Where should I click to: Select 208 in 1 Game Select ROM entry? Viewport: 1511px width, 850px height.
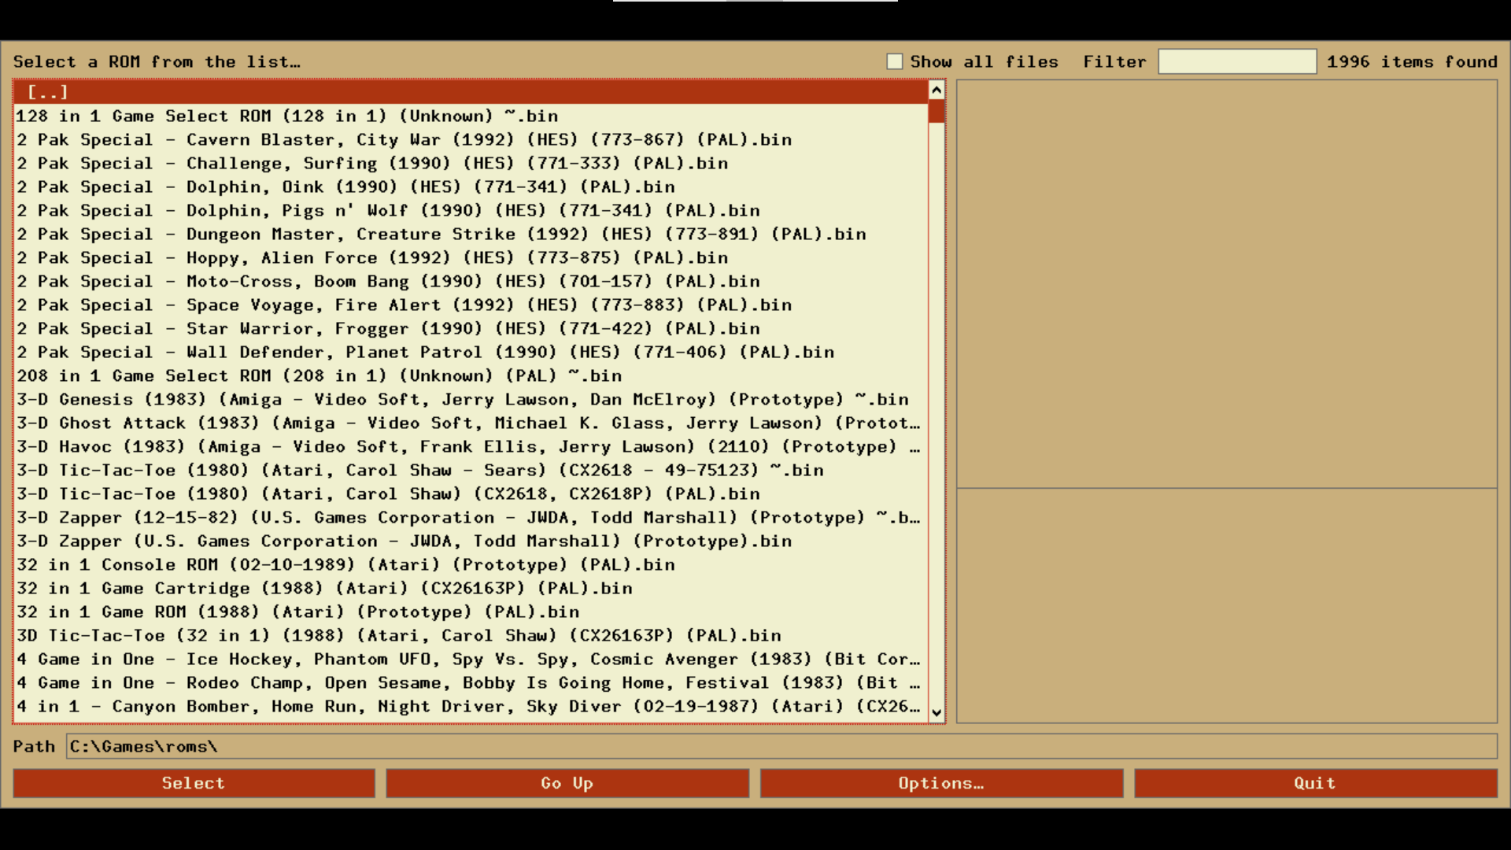pyautogui.click(x=471, y=375)
